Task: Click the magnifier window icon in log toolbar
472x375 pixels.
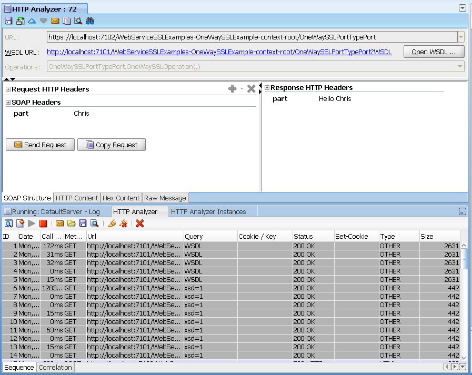Action: tap(9, 224)
